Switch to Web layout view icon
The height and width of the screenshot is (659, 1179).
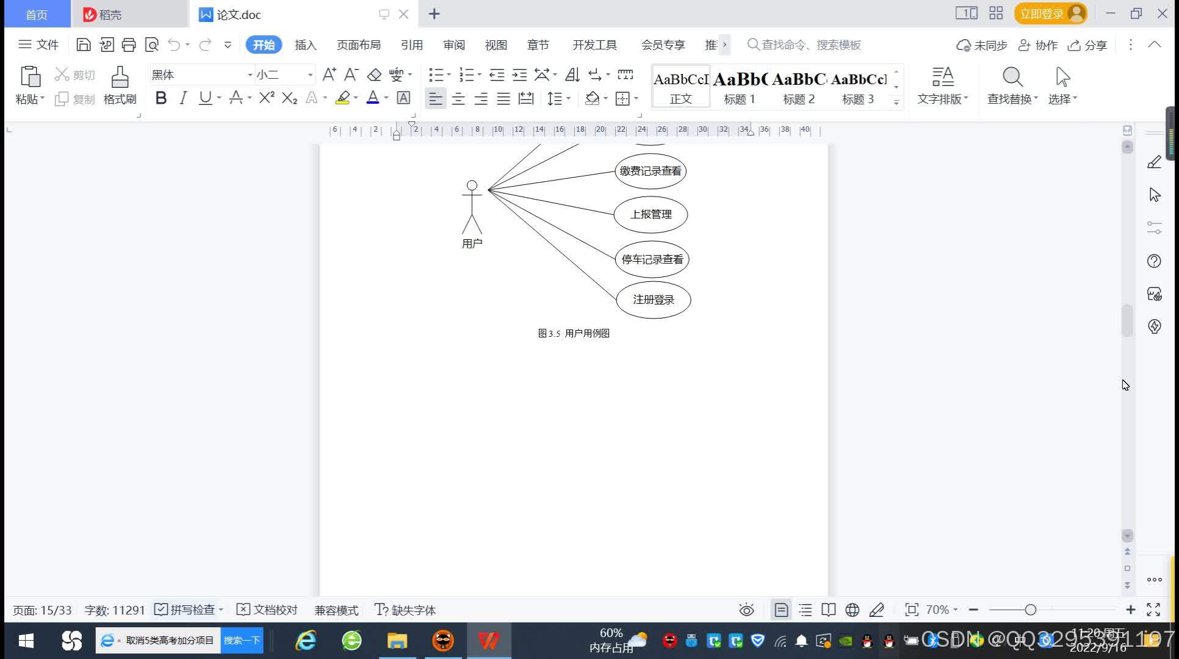tap(852, 610)
